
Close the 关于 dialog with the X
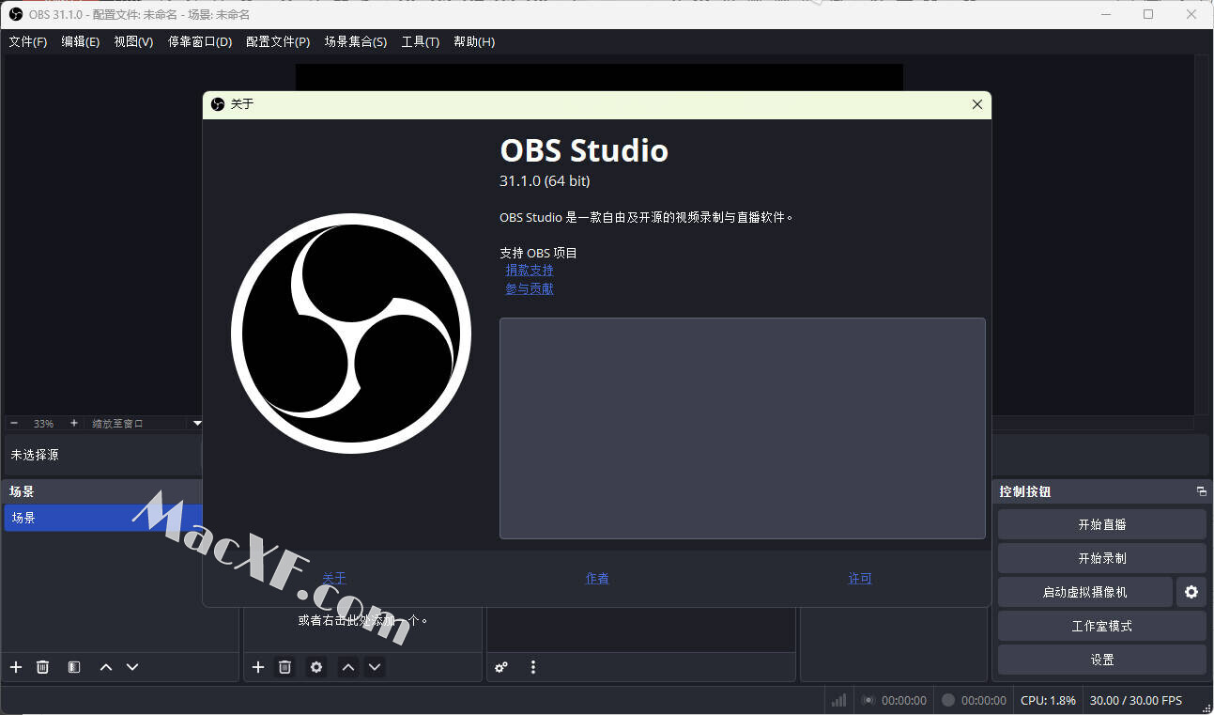tap(977, 104)
